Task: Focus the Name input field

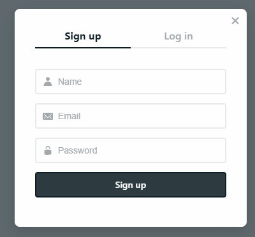Action: (131, 82)
